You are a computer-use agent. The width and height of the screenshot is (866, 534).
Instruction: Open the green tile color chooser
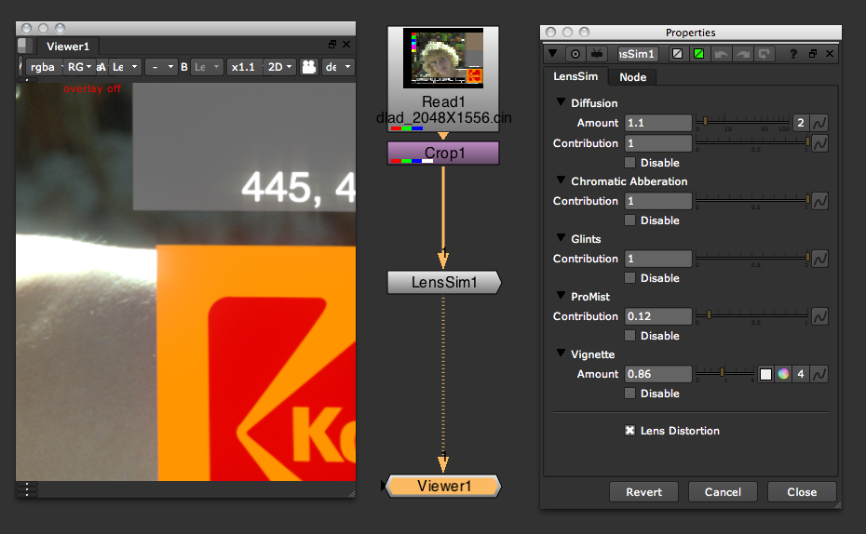point(698,54)
